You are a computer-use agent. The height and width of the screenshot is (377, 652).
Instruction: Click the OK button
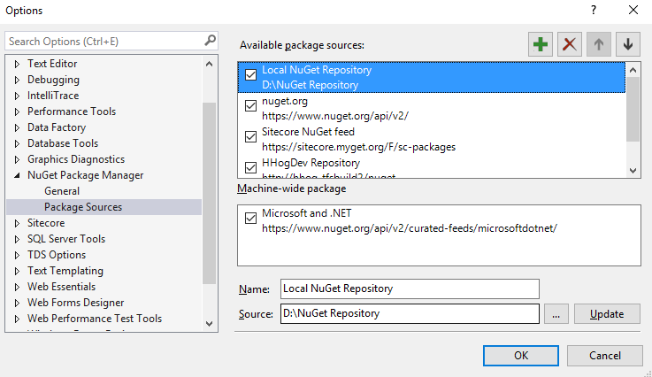tap(520, 356)
